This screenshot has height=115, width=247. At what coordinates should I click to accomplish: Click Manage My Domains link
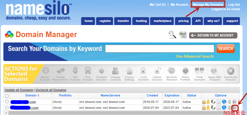point(208,4)
